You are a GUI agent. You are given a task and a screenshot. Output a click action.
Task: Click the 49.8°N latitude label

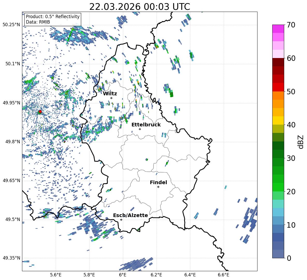click(x=13, y=141)
